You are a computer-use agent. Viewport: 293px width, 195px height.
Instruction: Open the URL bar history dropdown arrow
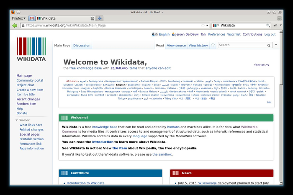pyautogui.click(x=207, y=26)
